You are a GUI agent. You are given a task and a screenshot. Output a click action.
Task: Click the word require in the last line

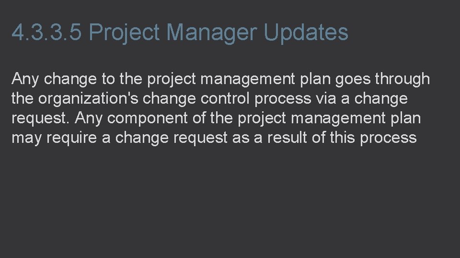[71, 138]
